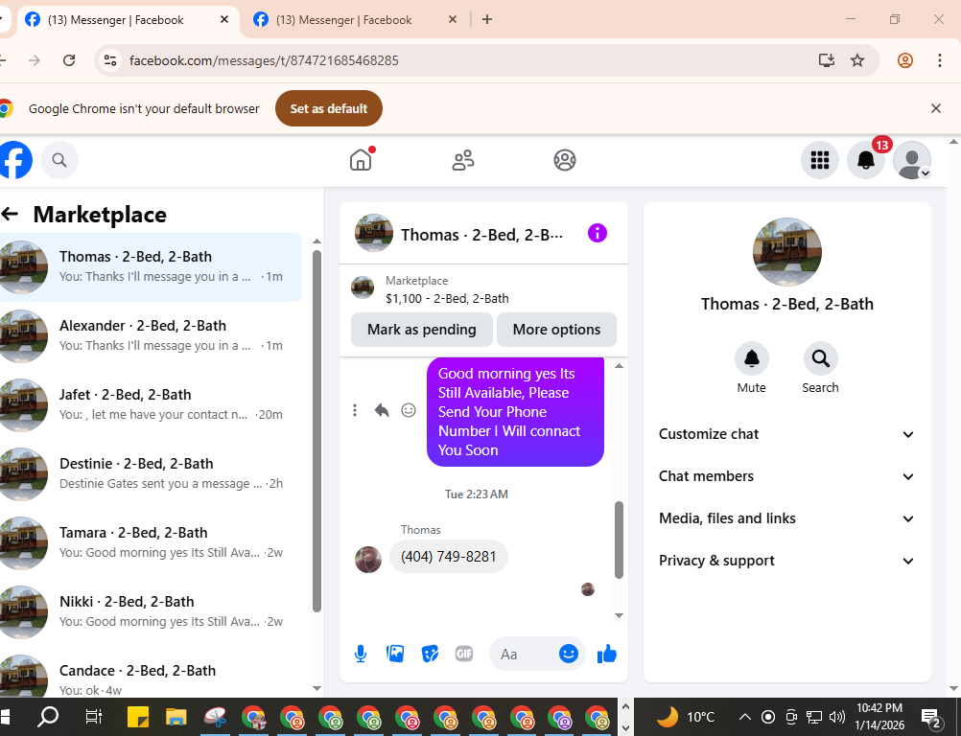This screenshot has height=736, width=961.
Task: Open Thomas profile picture in right panel
Action: (787, 252)
